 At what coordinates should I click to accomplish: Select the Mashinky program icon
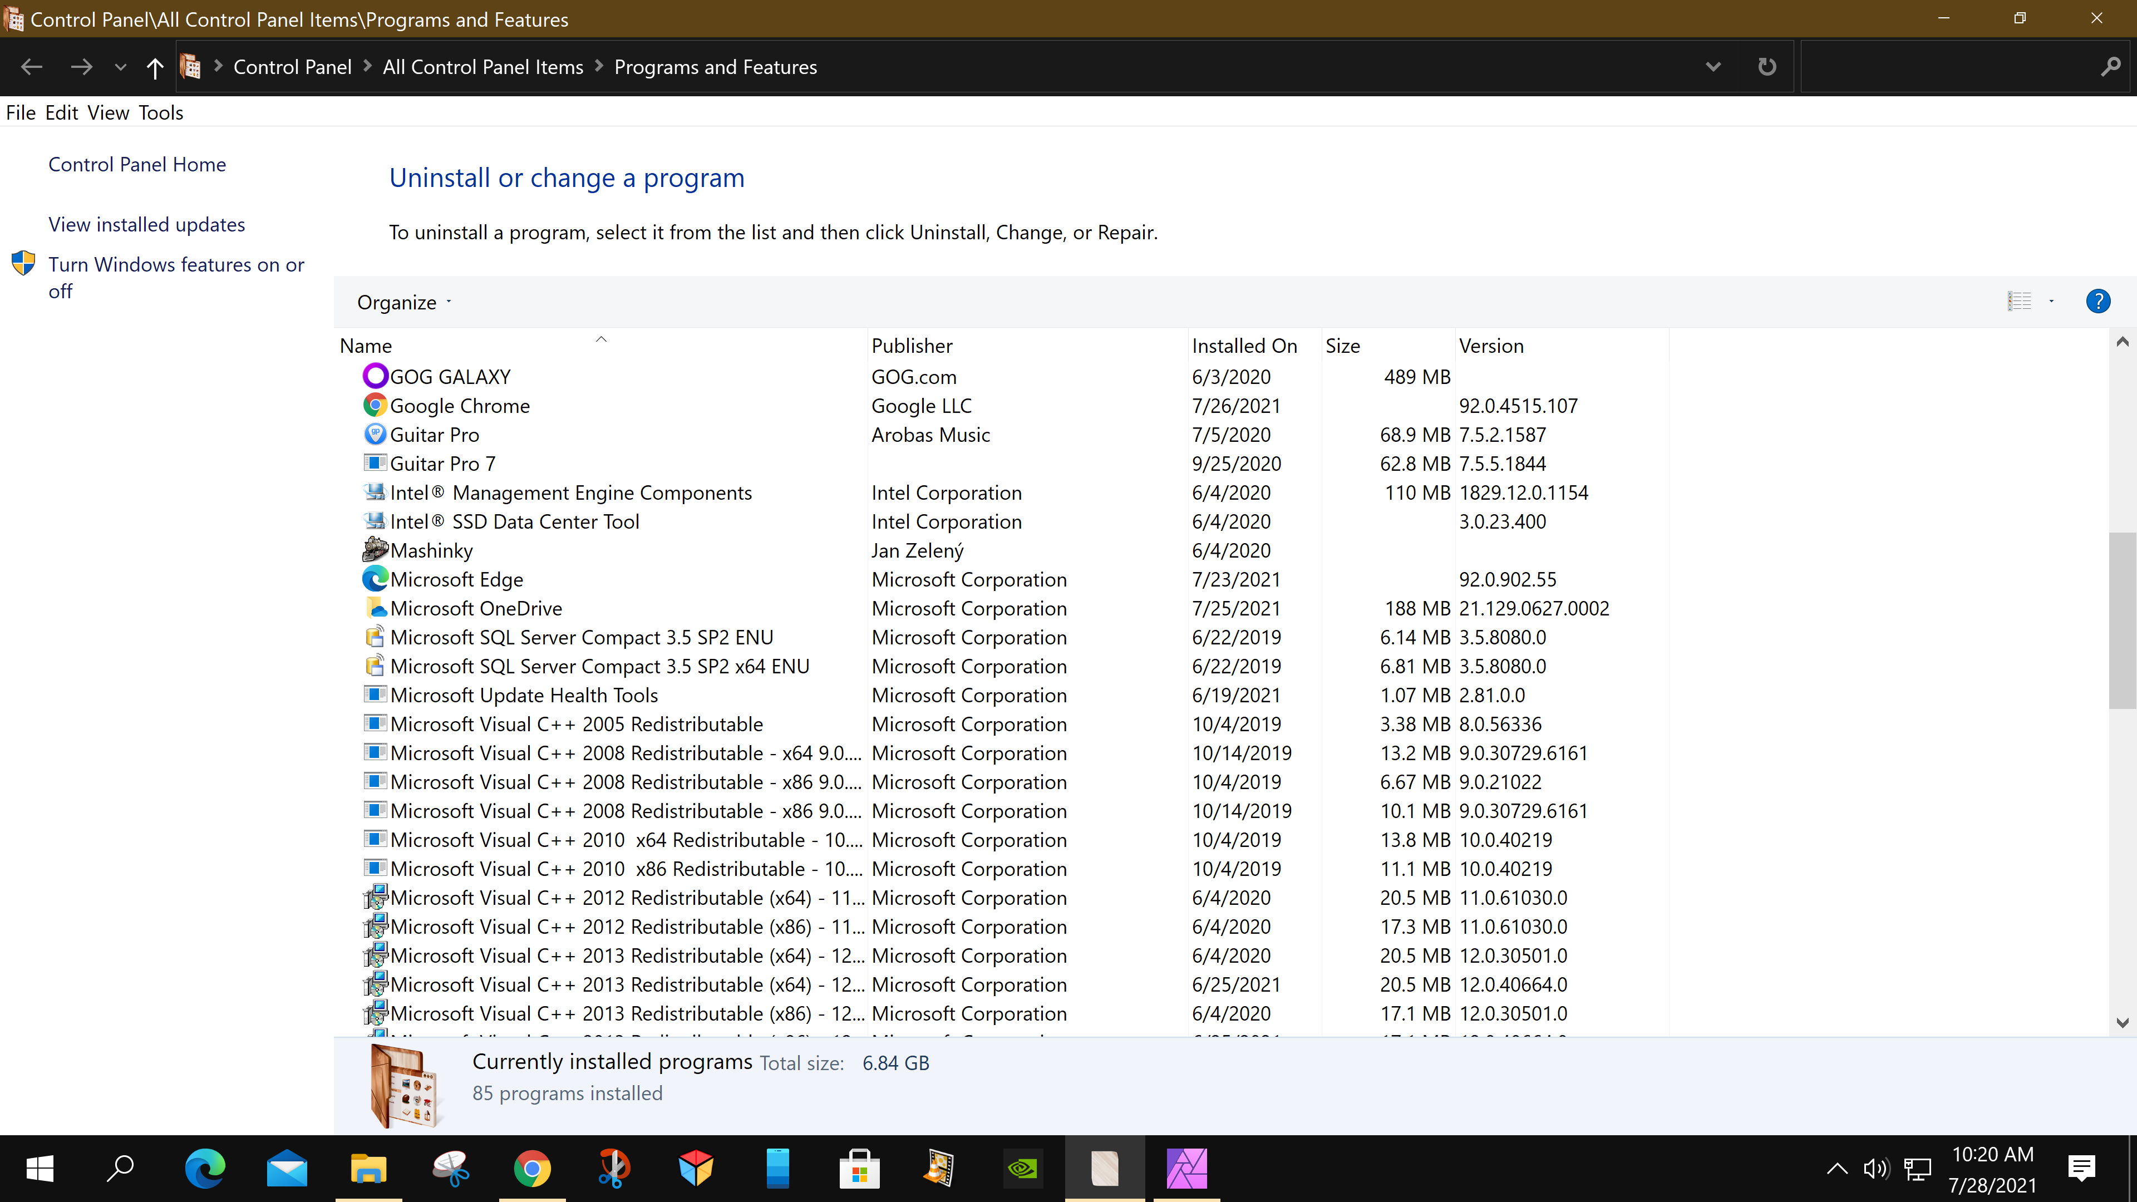(375, 550)
